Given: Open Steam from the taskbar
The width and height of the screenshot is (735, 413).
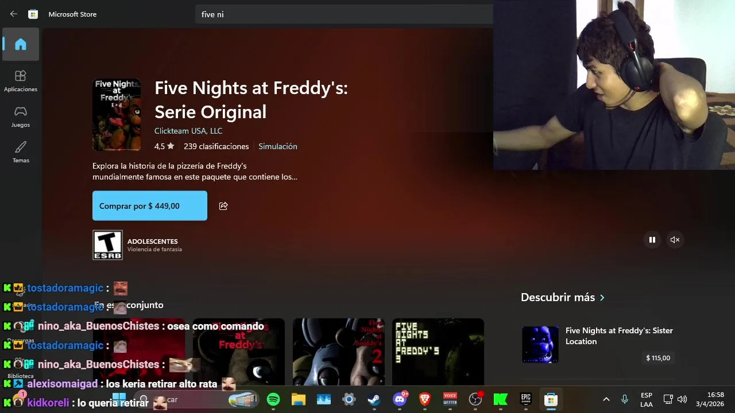Looking at the screenshot, I should pyautogui.click(x=374, y=399).
